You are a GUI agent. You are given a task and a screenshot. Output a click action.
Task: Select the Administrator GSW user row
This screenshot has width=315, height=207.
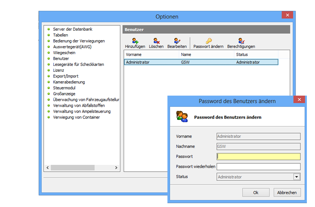pos(201,62)
